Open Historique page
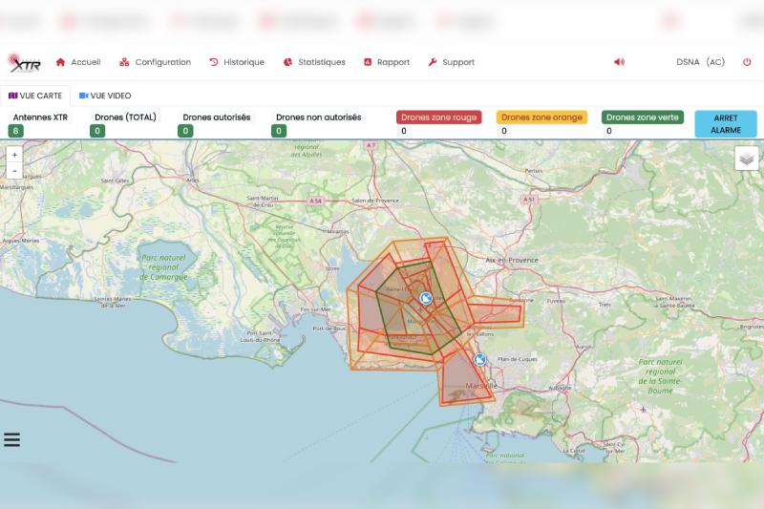Screen dimensions: 764x509 pos(236,62)
